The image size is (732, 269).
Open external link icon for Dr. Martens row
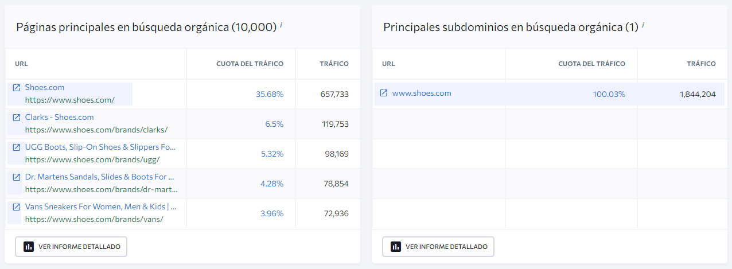pyautogui.click(x=16, y=177)
